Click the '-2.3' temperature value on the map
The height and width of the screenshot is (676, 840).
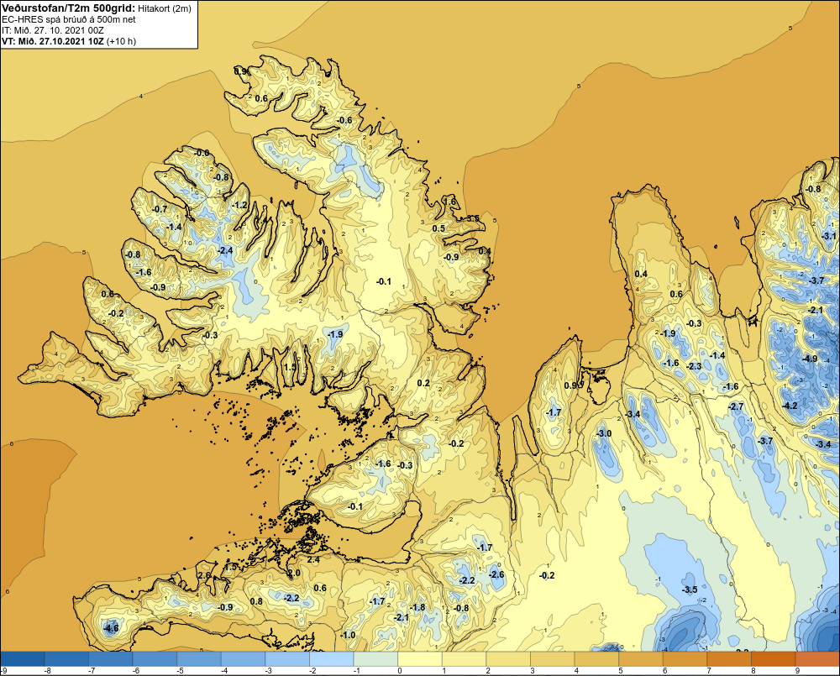pyautogui.click(x=694, y=366)
